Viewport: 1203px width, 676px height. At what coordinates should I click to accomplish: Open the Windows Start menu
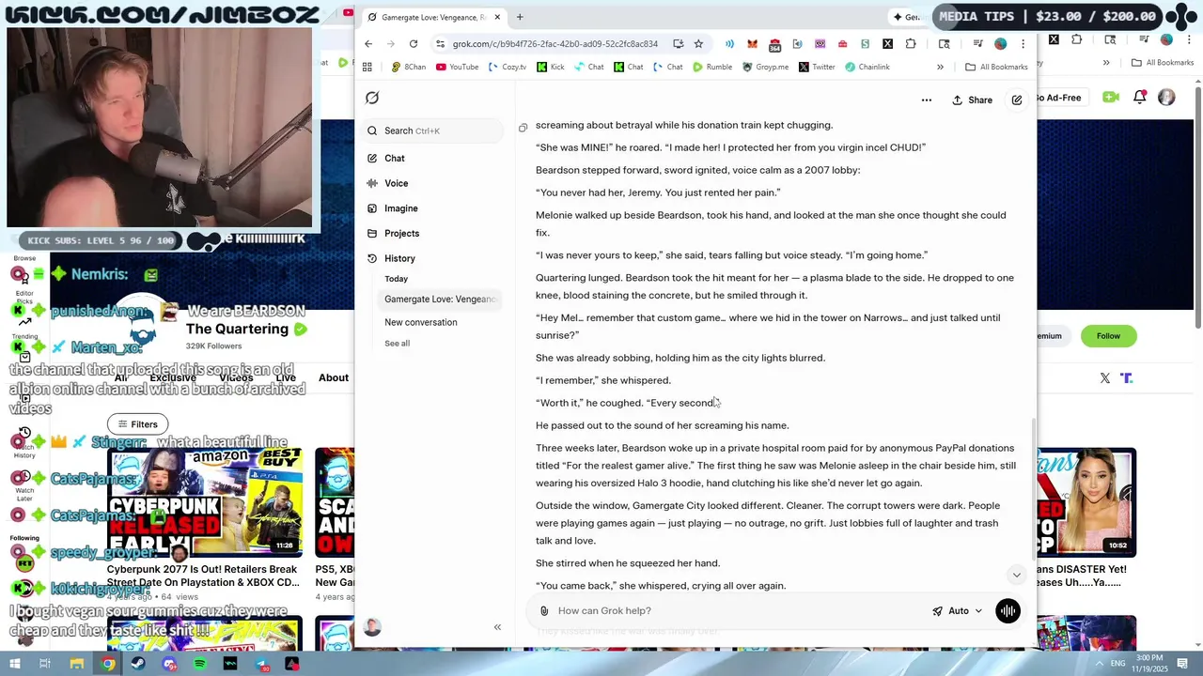[x=14, y=664]
